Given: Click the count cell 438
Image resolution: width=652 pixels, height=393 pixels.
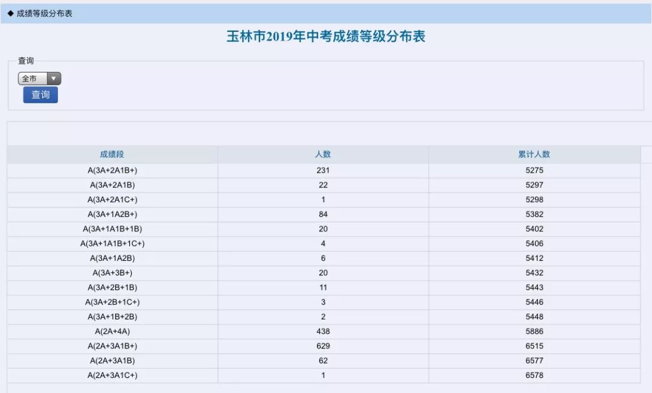Looking at the screenshot, I should (x=323, y=331).
